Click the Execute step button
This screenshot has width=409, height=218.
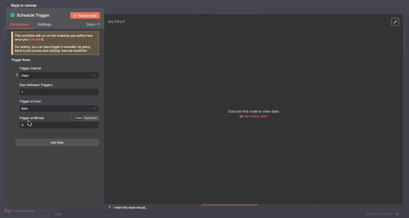[85, 15]
